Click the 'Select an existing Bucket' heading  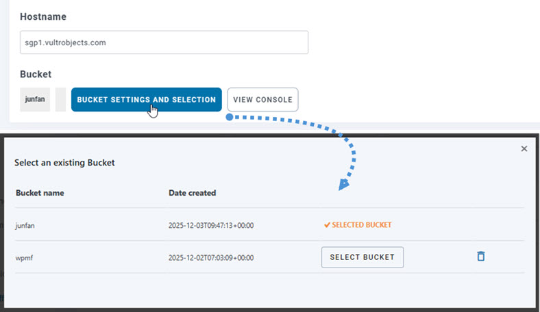coord(64,163)
